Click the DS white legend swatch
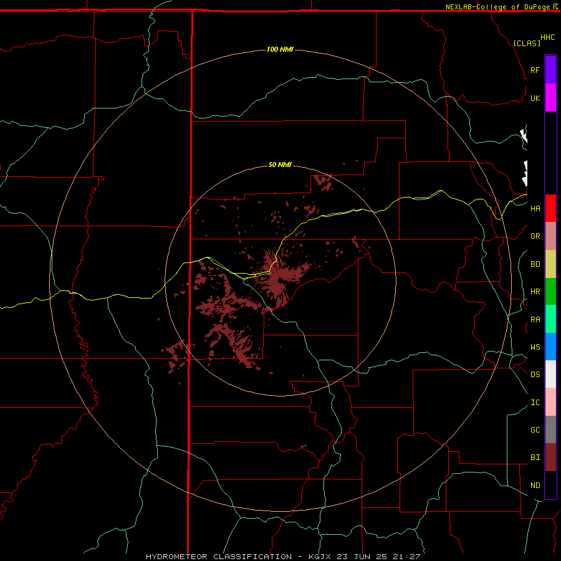This screenshot has height=561, width=561. pos(550,374)
